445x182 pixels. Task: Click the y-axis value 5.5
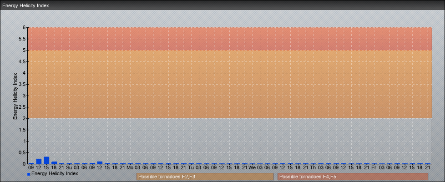click(x=22, y=39)
